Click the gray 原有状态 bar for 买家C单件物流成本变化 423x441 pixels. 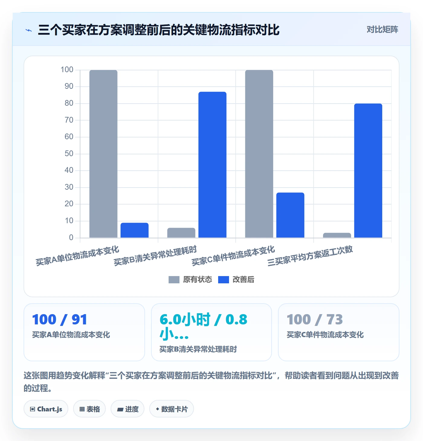(259, 154)
